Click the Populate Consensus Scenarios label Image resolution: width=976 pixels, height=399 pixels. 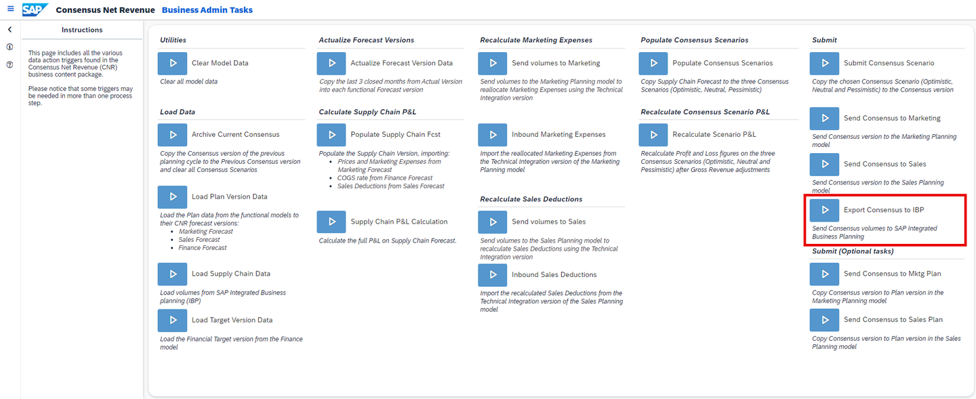coord(723,63)
